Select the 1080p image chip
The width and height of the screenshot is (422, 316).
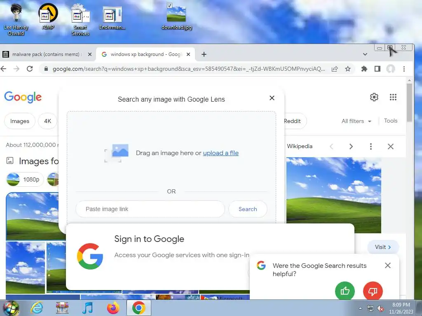(25, 179)
